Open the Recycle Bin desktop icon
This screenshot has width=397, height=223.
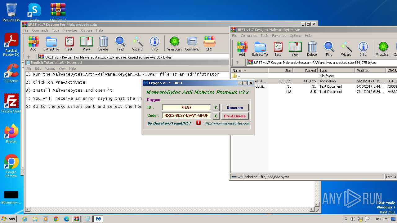(11, 12)
